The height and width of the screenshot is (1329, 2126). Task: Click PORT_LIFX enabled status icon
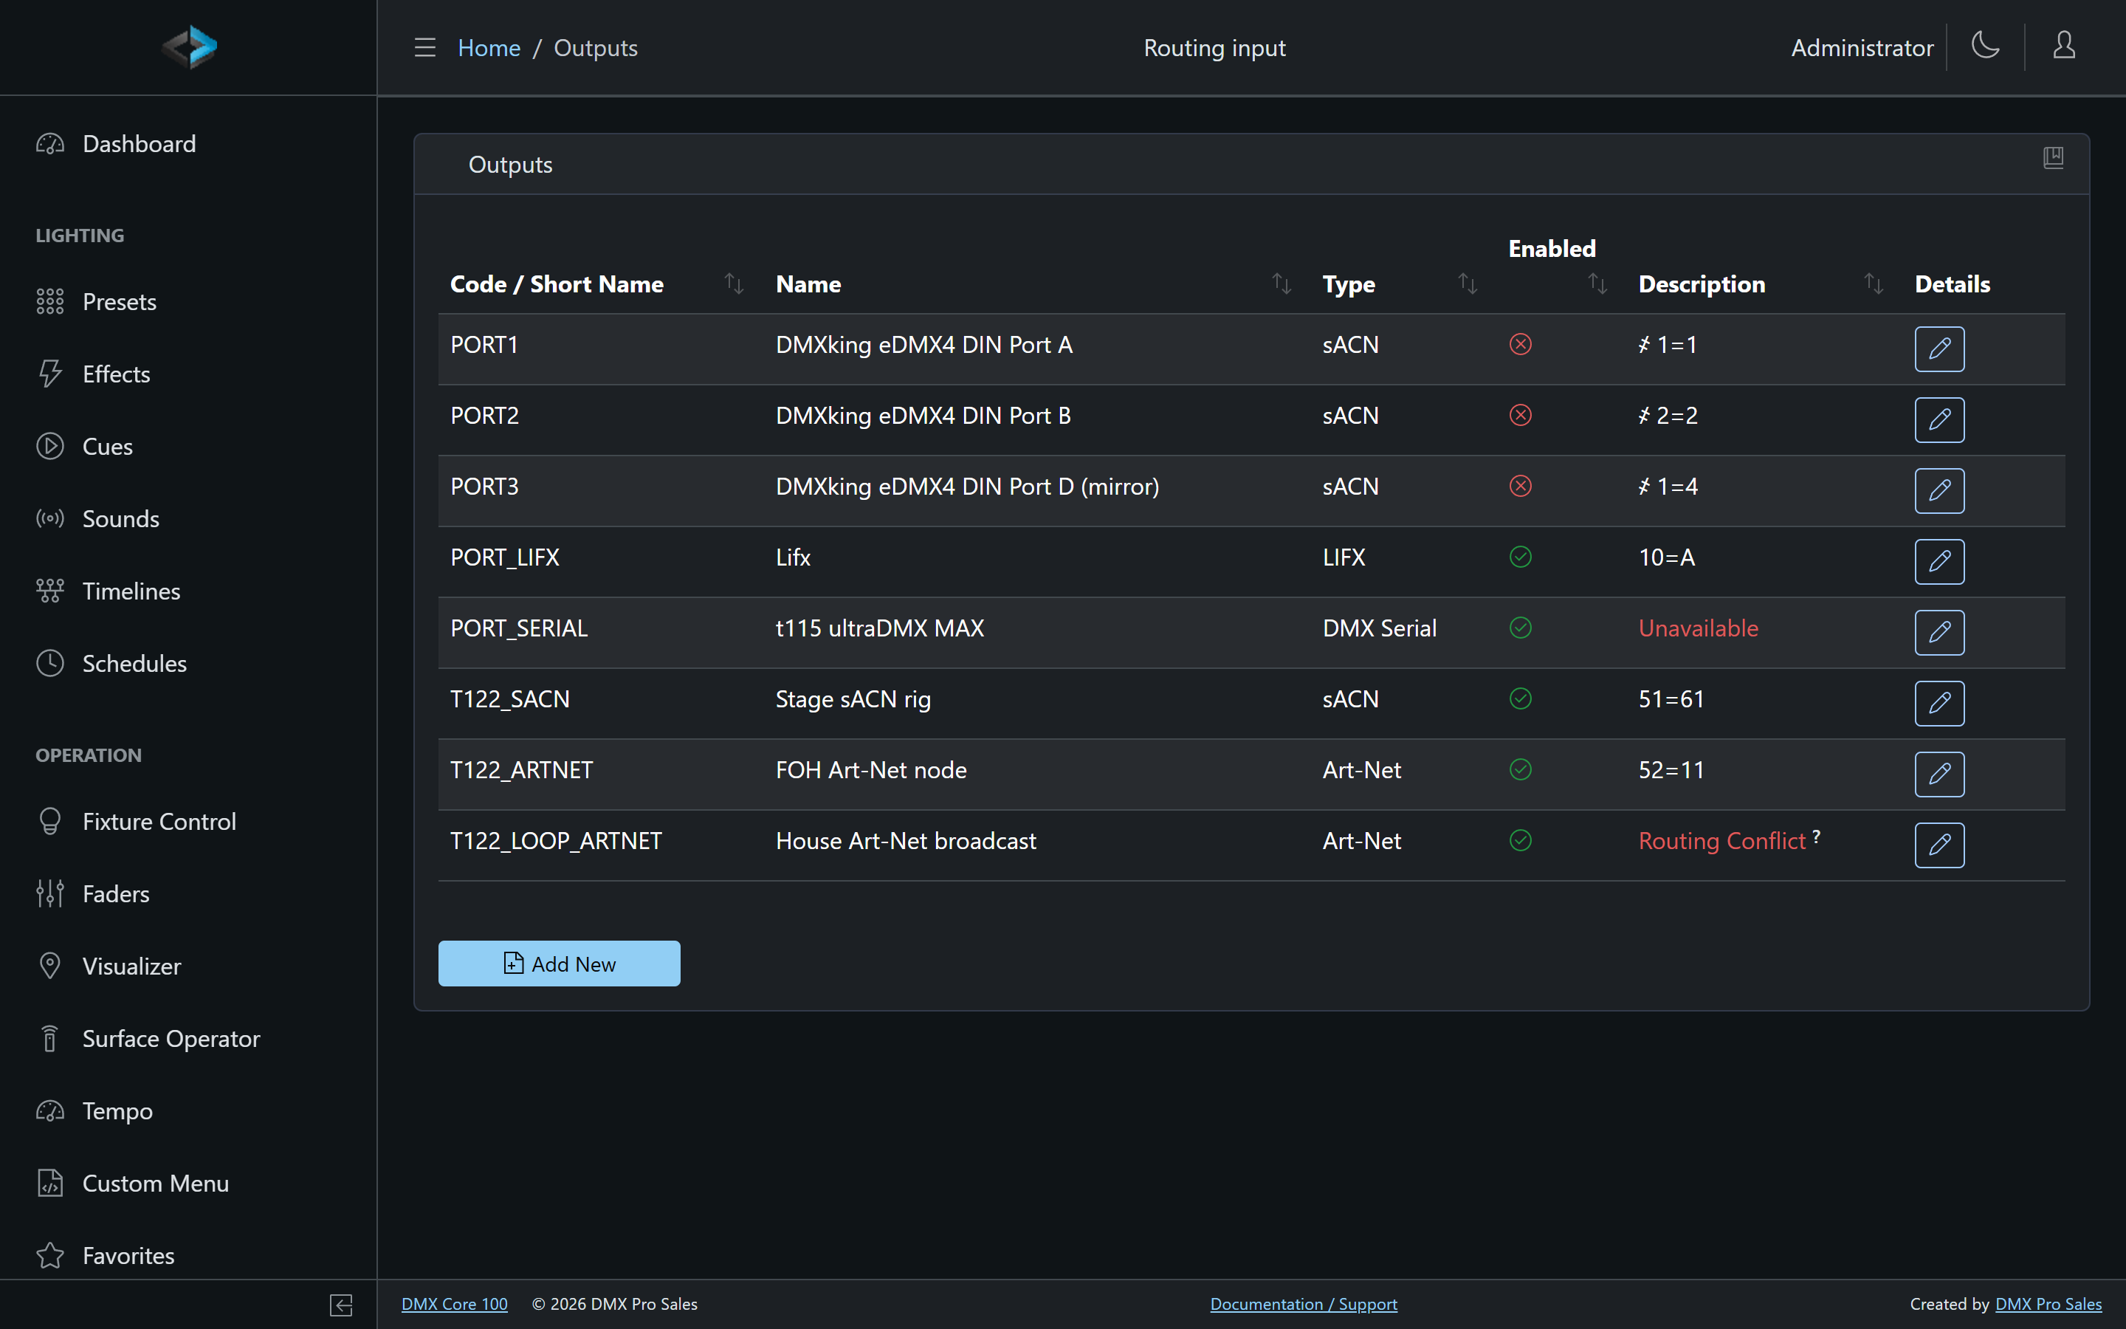point(1521,557)
